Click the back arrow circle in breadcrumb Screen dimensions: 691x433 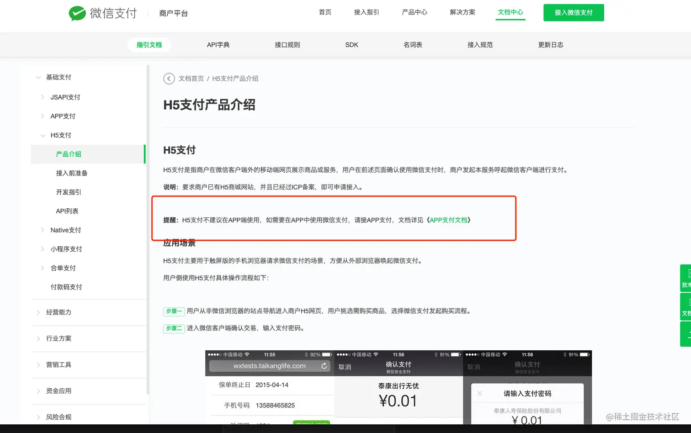click(x=169, y=79)
